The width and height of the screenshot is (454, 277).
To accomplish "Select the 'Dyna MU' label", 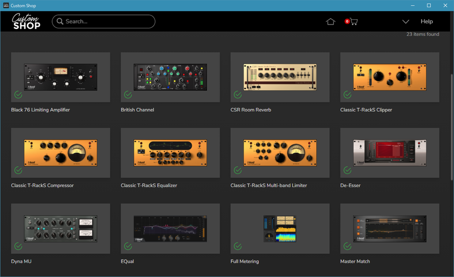I will (21, 261).
